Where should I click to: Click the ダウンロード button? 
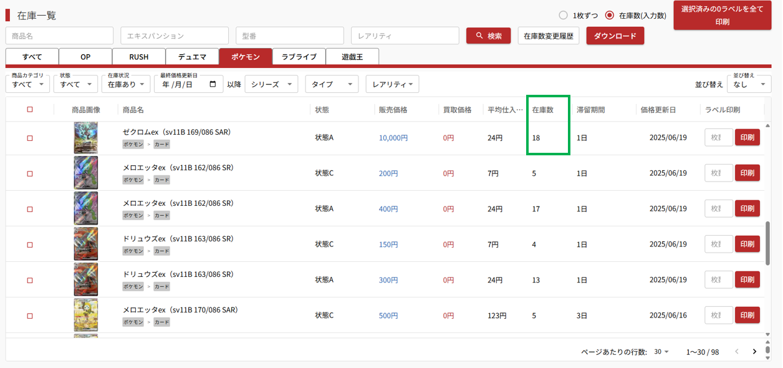[615, 36]
